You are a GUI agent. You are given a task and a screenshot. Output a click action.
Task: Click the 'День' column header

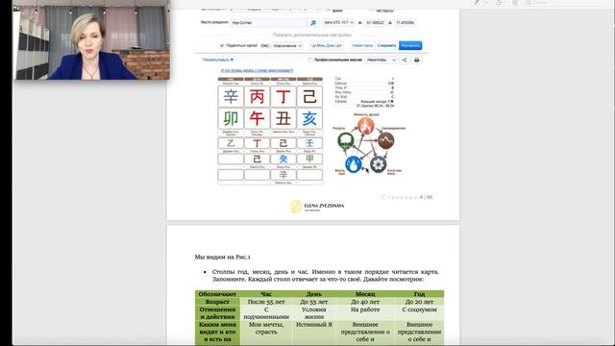pyautogui.click(x=314, y=294)
